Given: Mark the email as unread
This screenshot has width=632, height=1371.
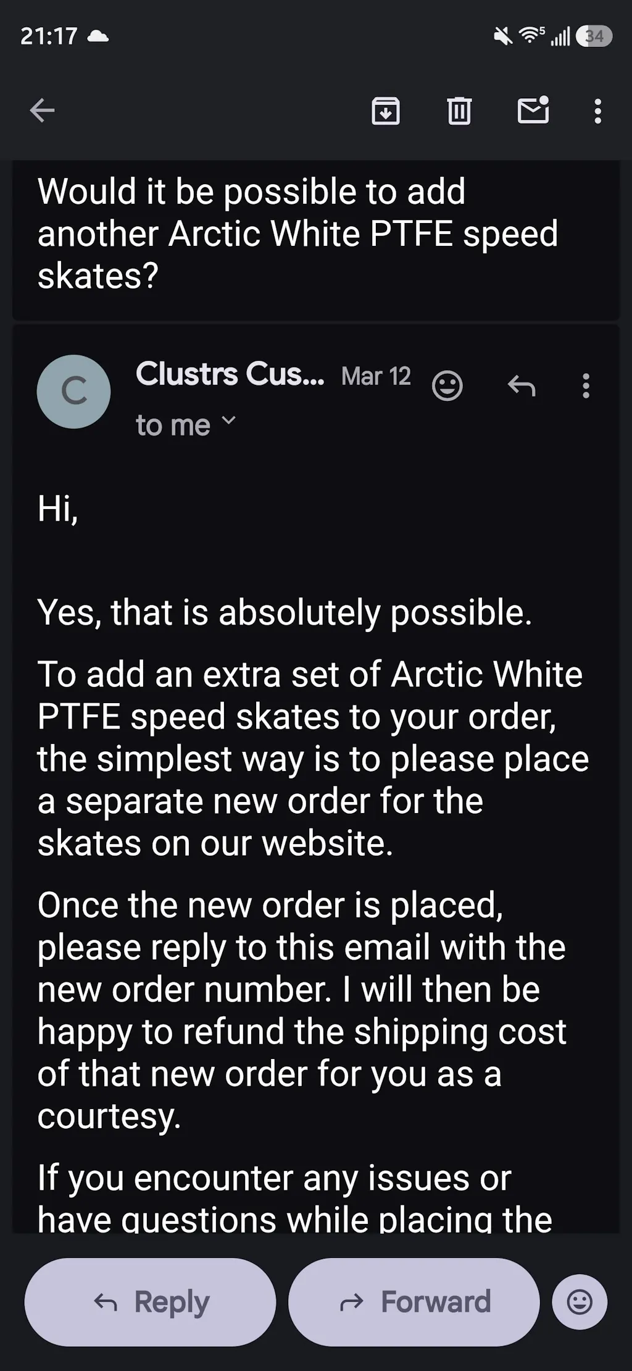Looking at the screenshot, I should (533, 111).
